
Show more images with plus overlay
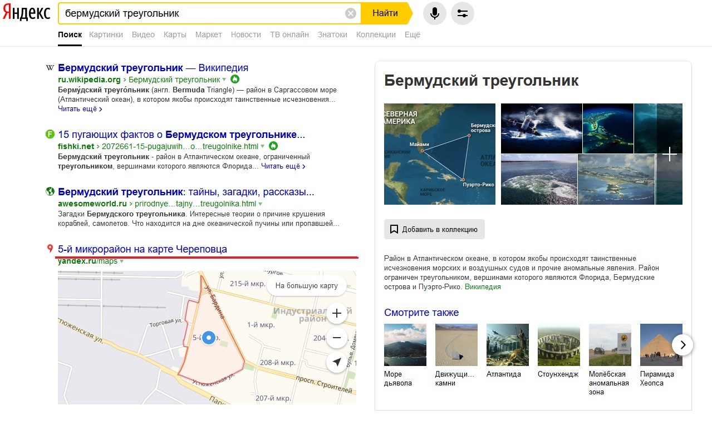669,154
